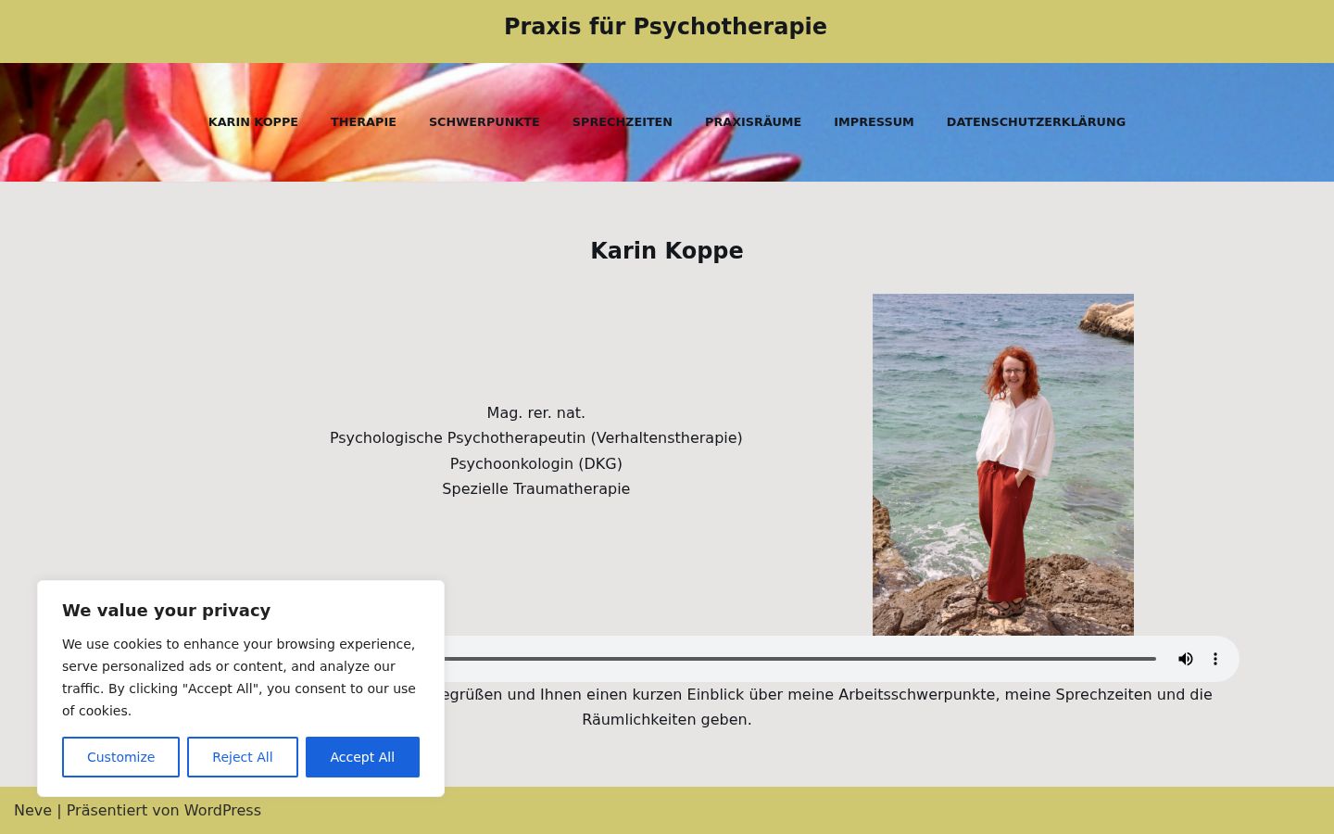Select the Karin Koppe page heading

(x=667, y=251)
